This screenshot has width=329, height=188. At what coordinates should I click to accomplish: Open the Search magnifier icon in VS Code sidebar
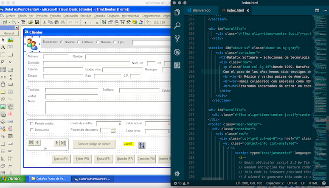pos(177,25)
